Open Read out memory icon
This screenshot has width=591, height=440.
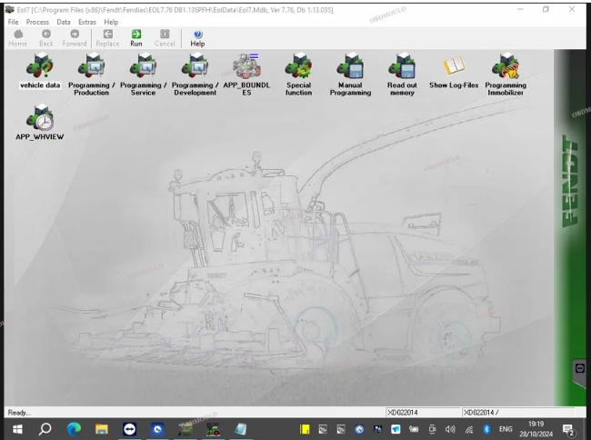coord(402,67)
